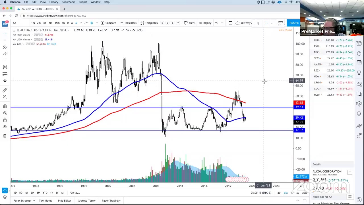Select the candlestick chart style icon

pyautogui.click(x=92, y=23)
